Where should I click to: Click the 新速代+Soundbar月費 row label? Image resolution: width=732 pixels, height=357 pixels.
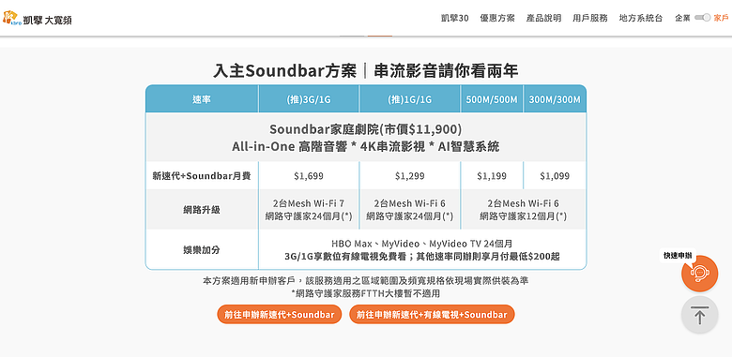tap(202, 176)
